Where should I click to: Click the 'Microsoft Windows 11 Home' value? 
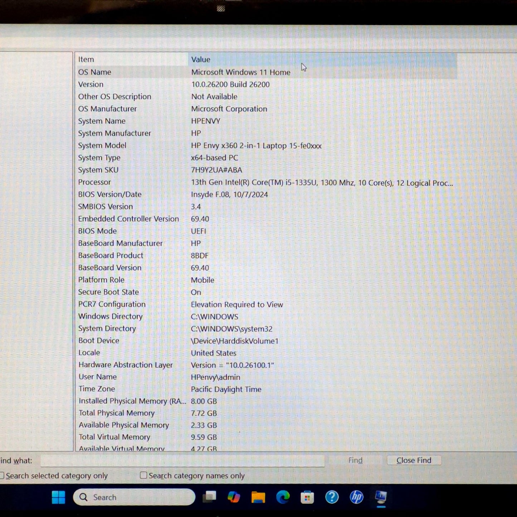(x=241, y=72)
